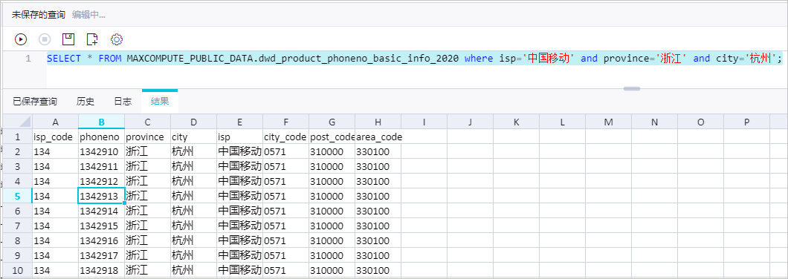Select column A header
This screenshot has height=279, width=788.
click(x=55, y=122)
